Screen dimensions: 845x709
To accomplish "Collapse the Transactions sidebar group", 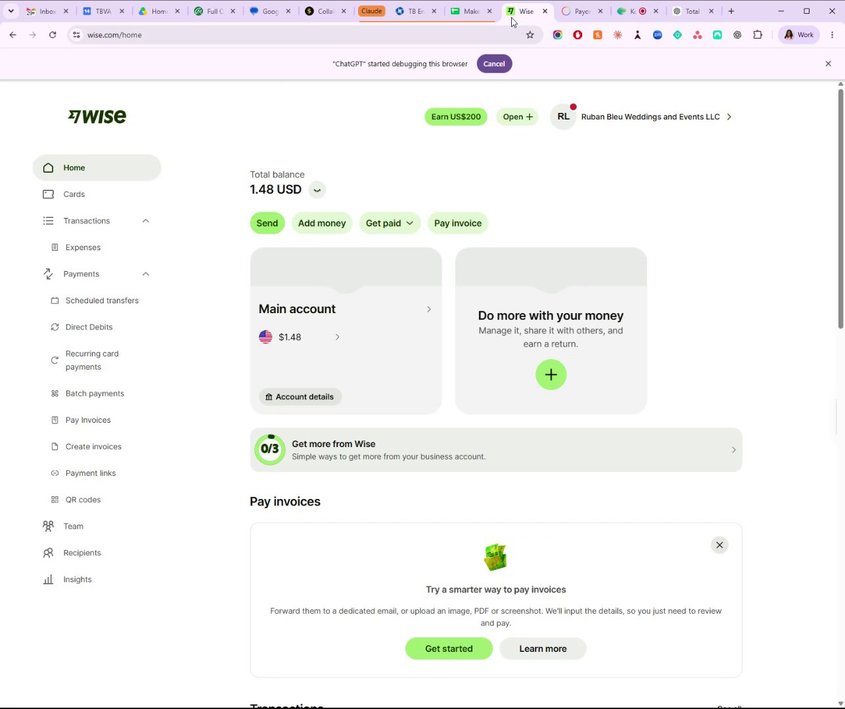I will (146, 221).
